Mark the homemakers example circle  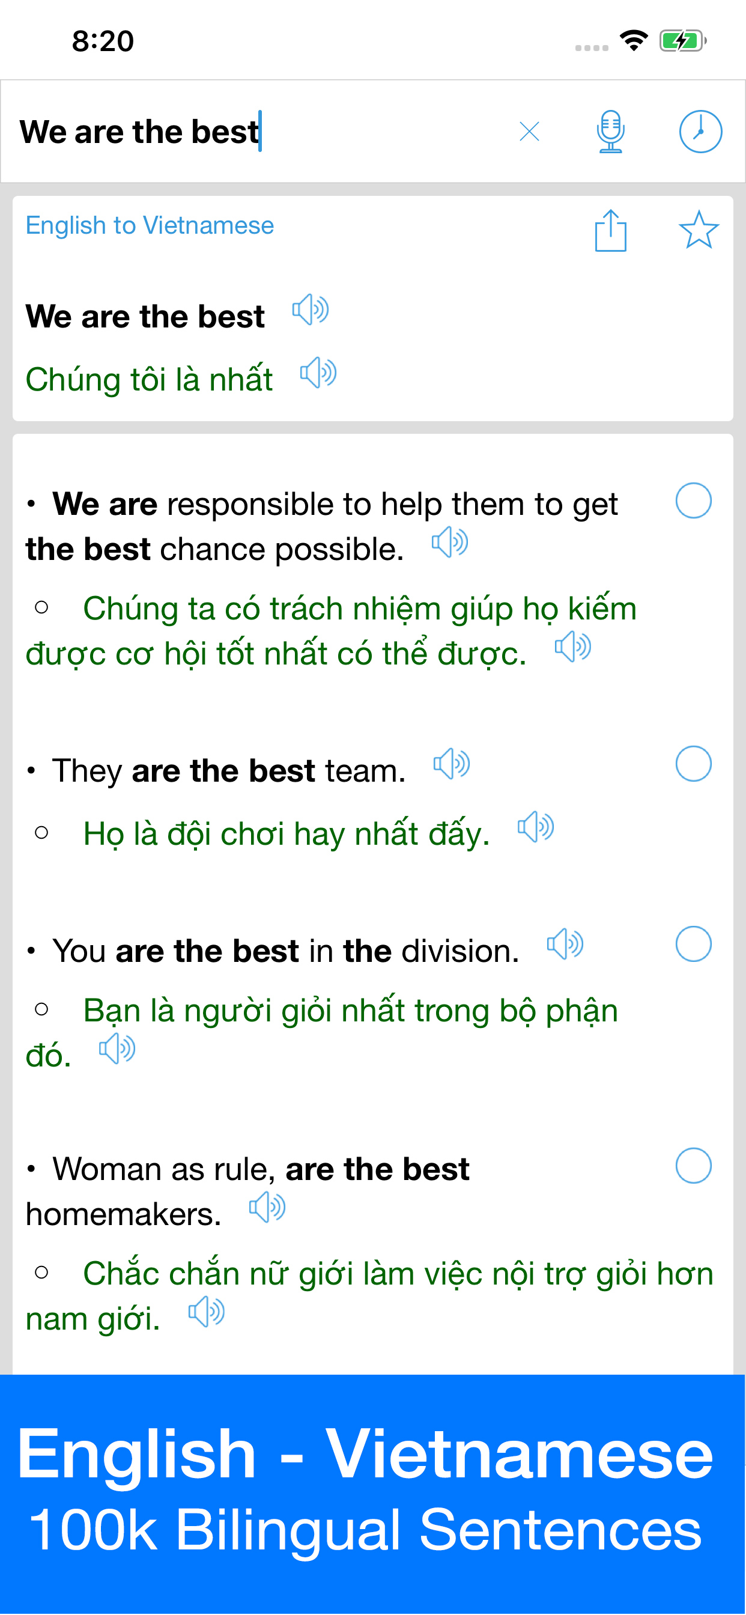pos(693,1165)
